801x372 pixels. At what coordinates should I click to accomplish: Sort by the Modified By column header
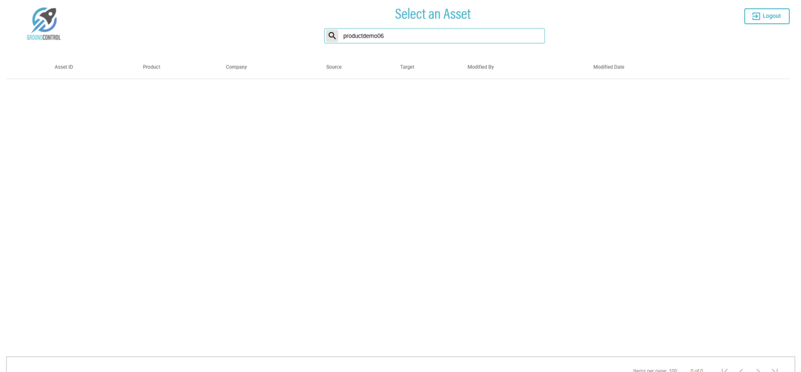(480, 67)
